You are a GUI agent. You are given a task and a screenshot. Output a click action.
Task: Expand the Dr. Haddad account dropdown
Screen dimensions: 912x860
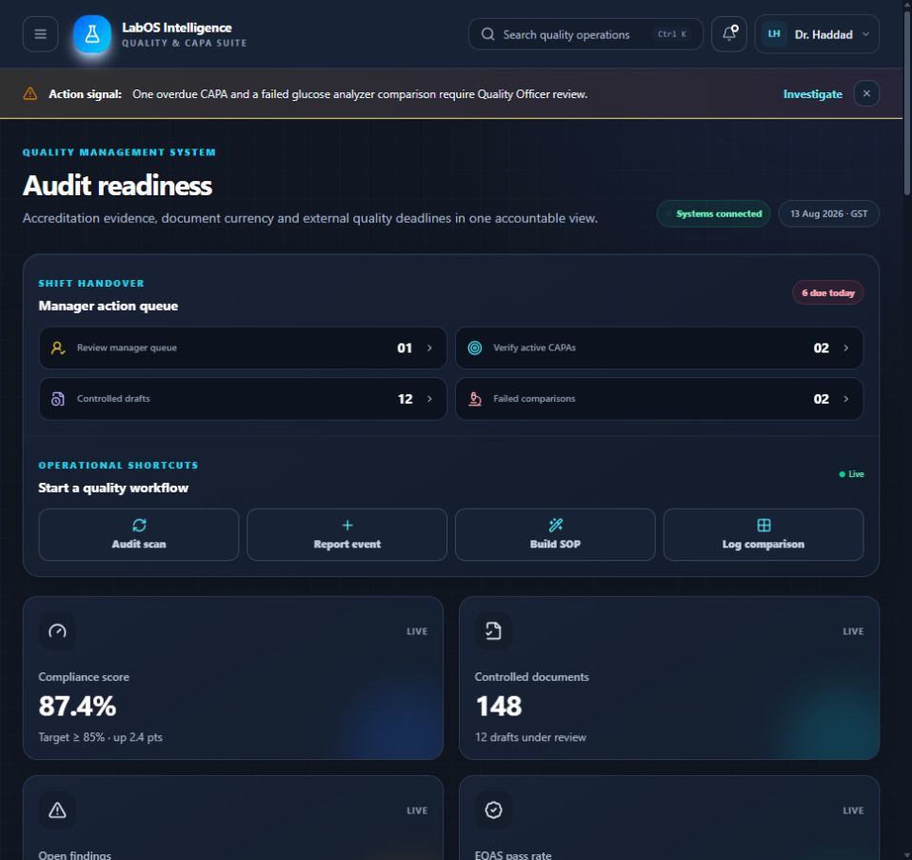(865, 34)
